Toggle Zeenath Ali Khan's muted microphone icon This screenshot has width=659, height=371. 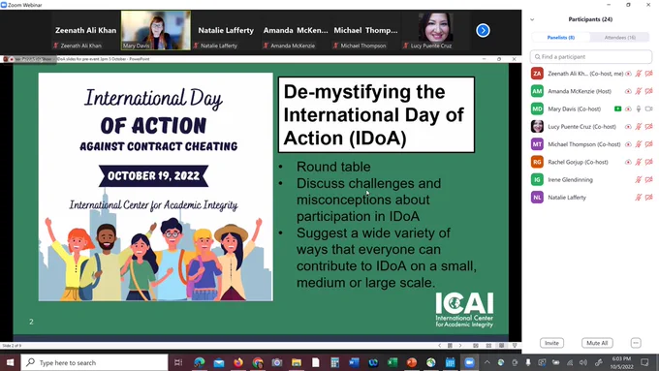tap(639, 74)
